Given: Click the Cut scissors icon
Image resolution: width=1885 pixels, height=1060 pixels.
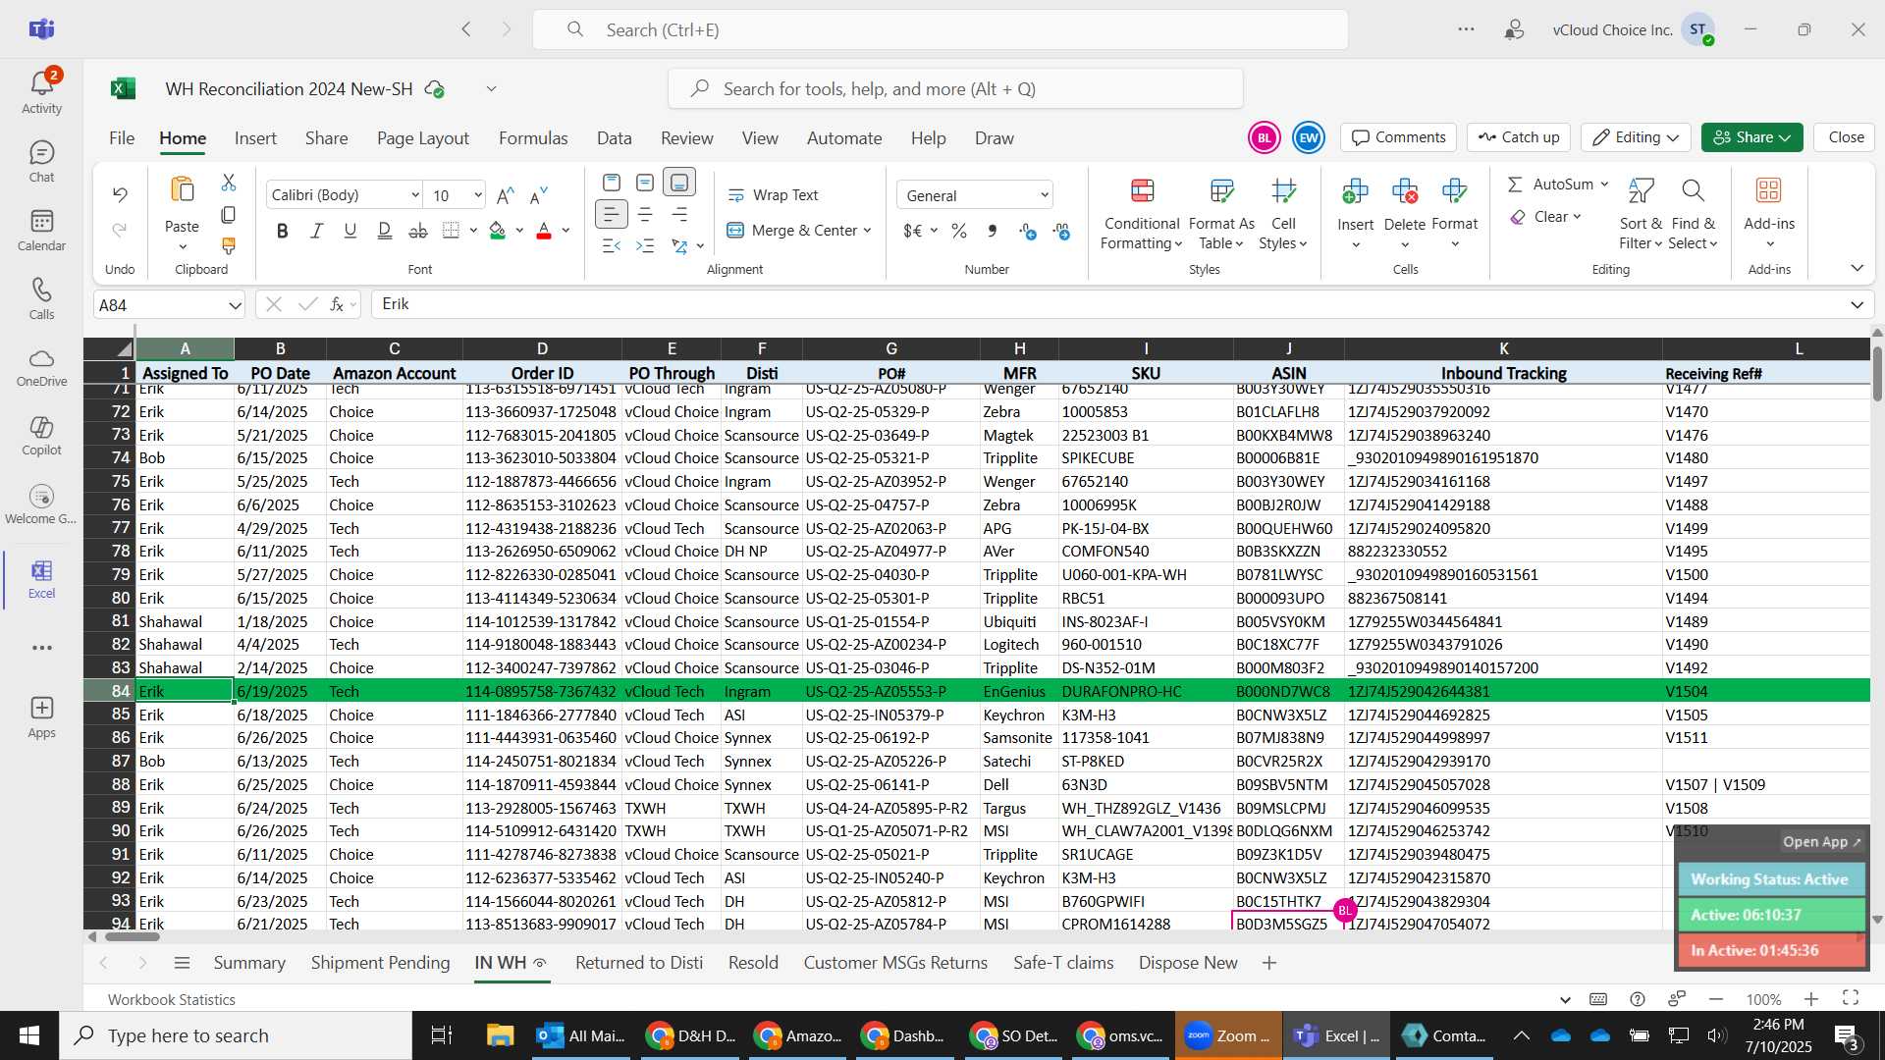Looking at the screenshot, I should [229, 183].
